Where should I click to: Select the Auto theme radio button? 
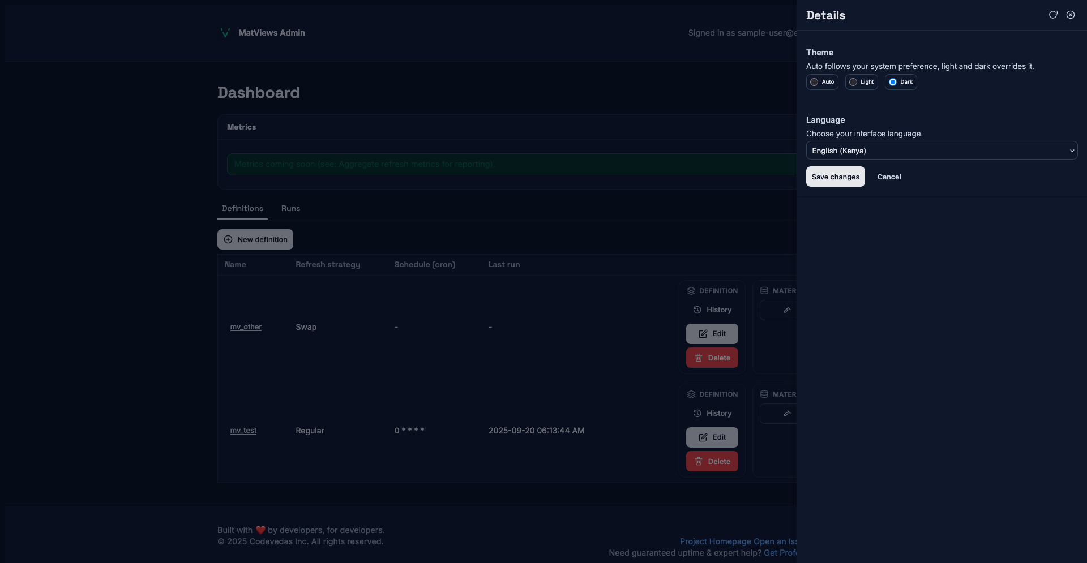click(x=814, y=82)
